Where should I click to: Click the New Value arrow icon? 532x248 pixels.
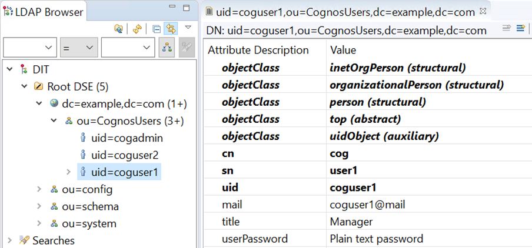[507, 28]
